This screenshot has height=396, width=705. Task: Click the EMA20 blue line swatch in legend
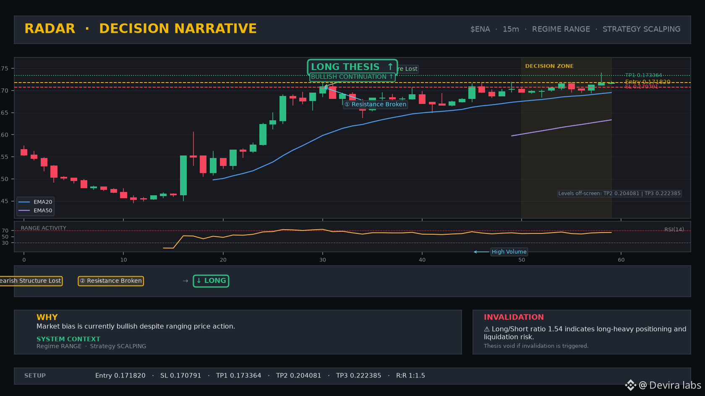(24, 202)
